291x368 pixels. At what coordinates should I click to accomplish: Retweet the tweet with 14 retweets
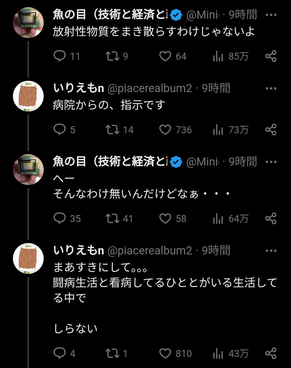pyautogui.click(x=112, y=130)
